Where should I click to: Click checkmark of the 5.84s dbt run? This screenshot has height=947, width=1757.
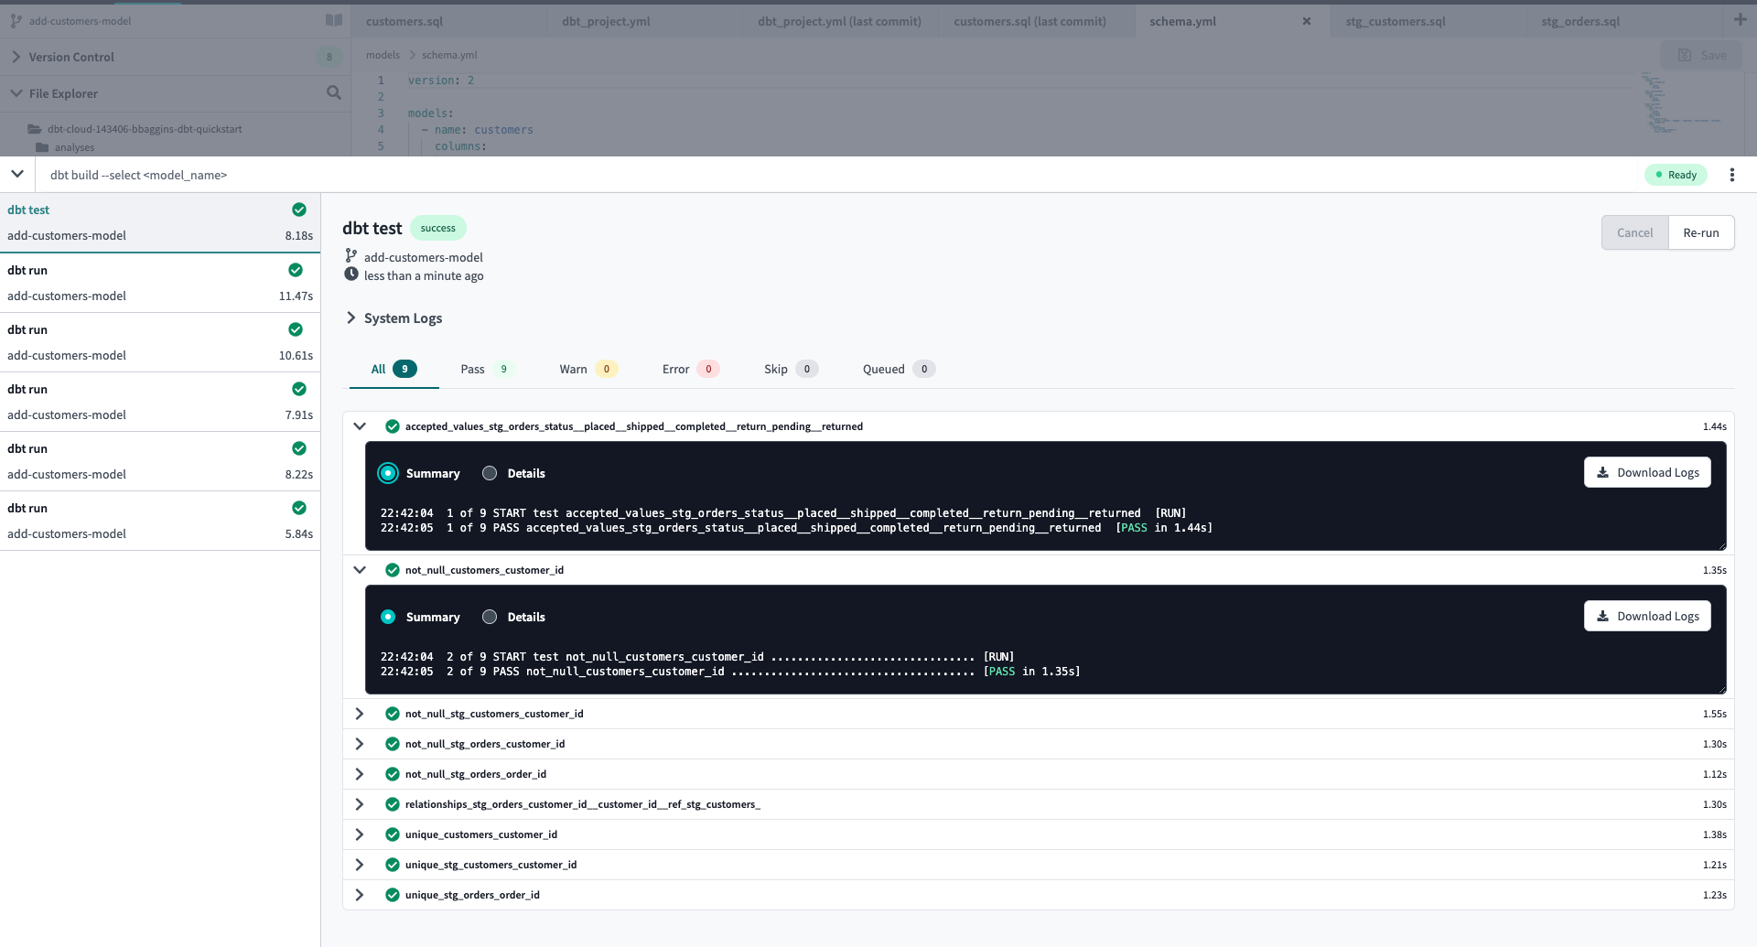click(x=299, y=508)
